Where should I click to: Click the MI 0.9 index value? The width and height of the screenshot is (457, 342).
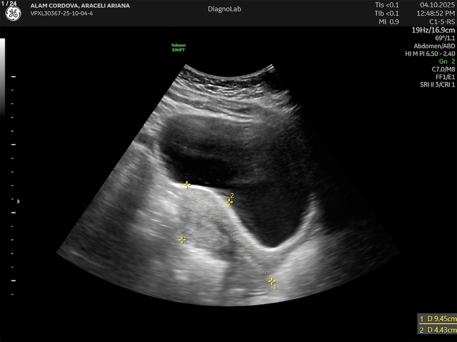click(386, 22)
